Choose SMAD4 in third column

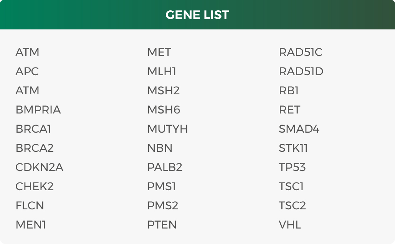[x=299, y=129]
